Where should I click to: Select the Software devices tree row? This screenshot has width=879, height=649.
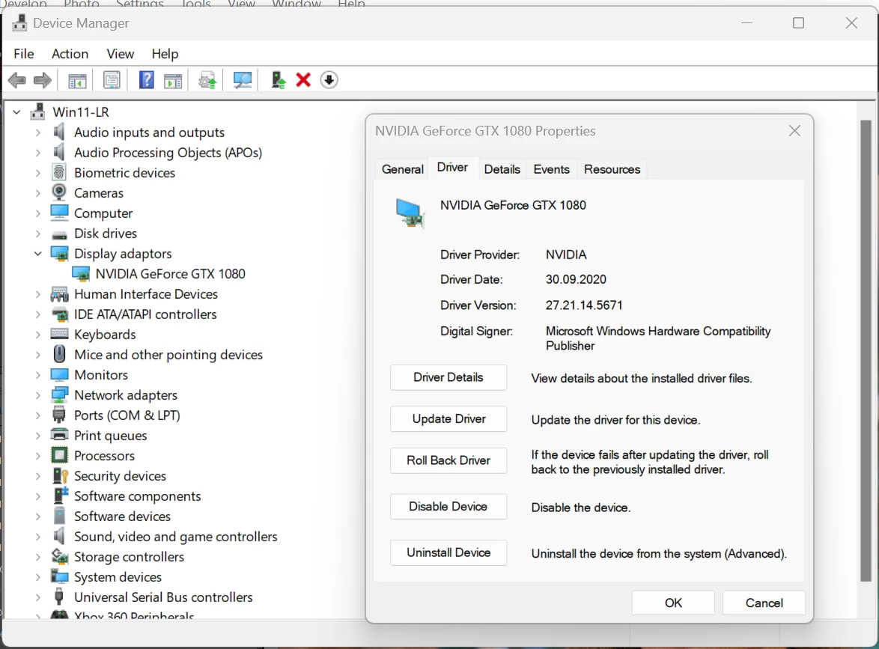(122, 517)
